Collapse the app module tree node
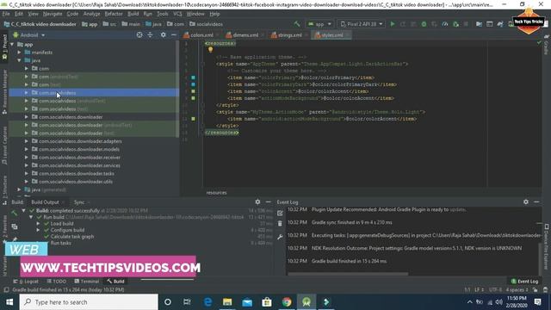The width and height of the screenshot is (551, 310). coord(12,45)
